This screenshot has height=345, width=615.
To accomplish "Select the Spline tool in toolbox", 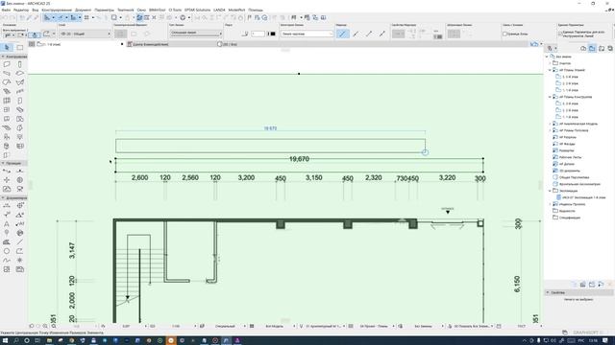I will [7, 260].
